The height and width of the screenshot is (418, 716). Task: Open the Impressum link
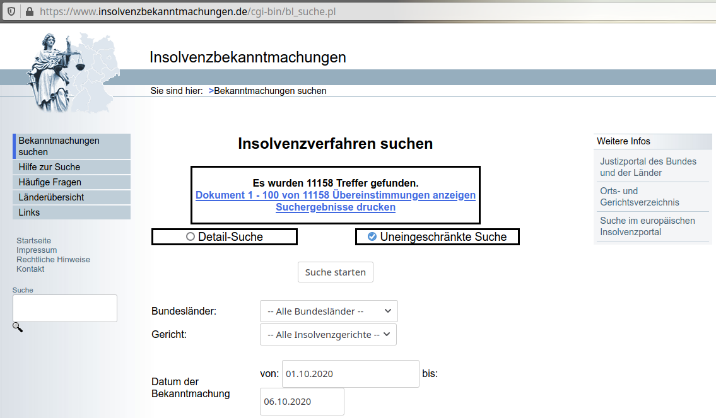[x=37, y=250]
